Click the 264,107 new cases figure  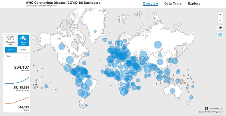click(x=22, y=67)
